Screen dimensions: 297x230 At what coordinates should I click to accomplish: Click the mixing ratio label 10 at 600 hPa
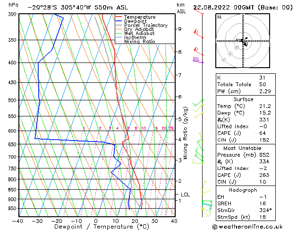144,128
